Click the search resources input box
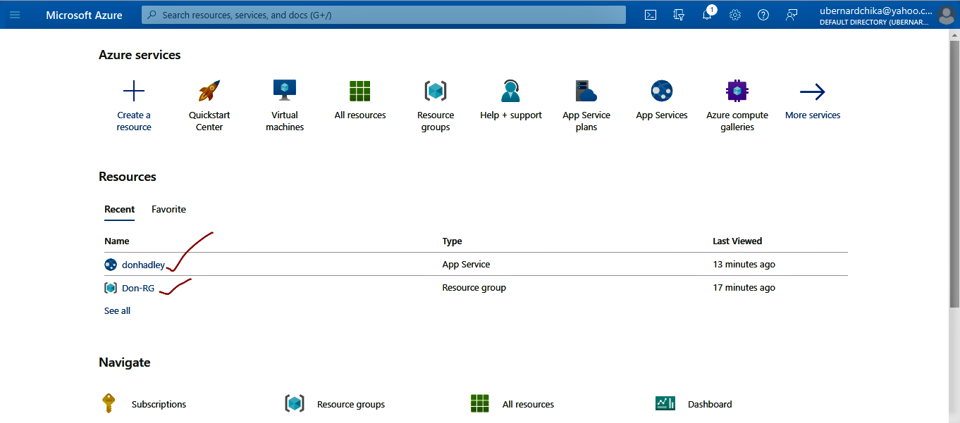The height and width of the screenshot is (423, 960). 383,15
